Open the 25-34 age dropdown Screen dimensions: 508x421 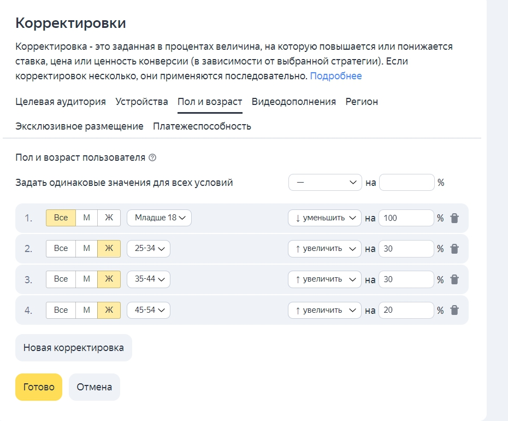point(149,248)
